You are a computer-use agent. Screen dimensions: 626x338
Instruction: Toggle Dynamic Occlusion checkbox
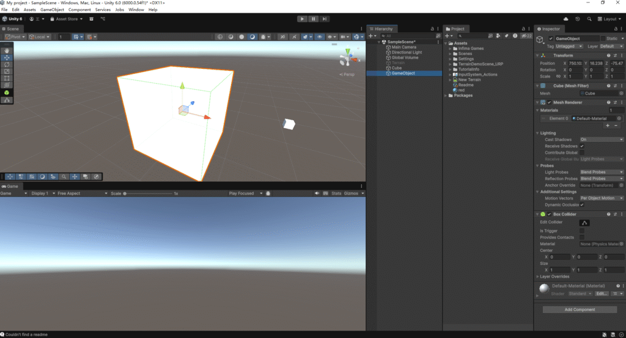582,204
